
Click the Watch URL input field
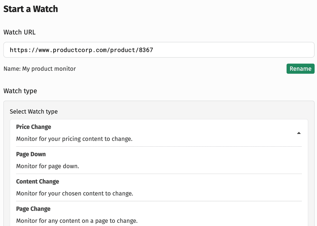coord(159,50)
